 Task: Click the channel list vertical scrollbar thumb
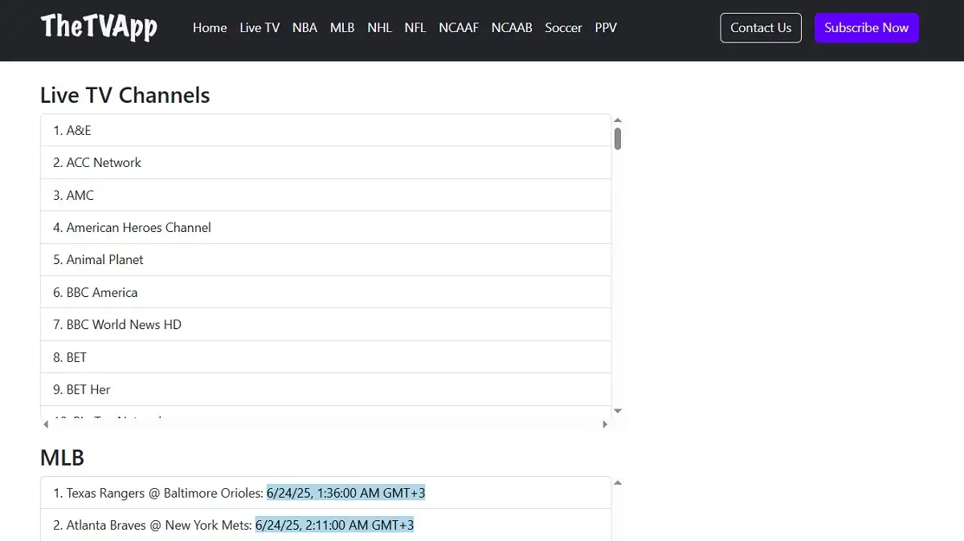tap(618, 139)
